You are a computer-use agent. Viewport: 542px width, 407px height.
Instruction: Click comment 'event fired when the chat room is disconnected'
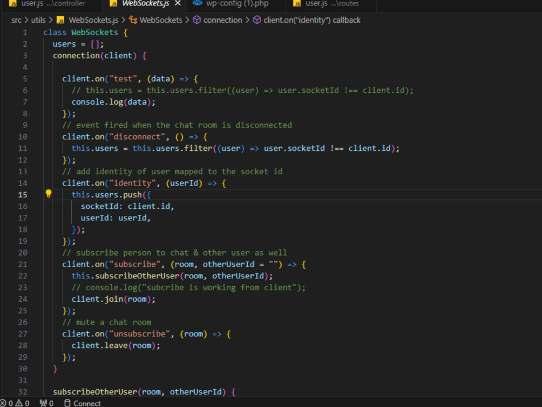point(177,125)
